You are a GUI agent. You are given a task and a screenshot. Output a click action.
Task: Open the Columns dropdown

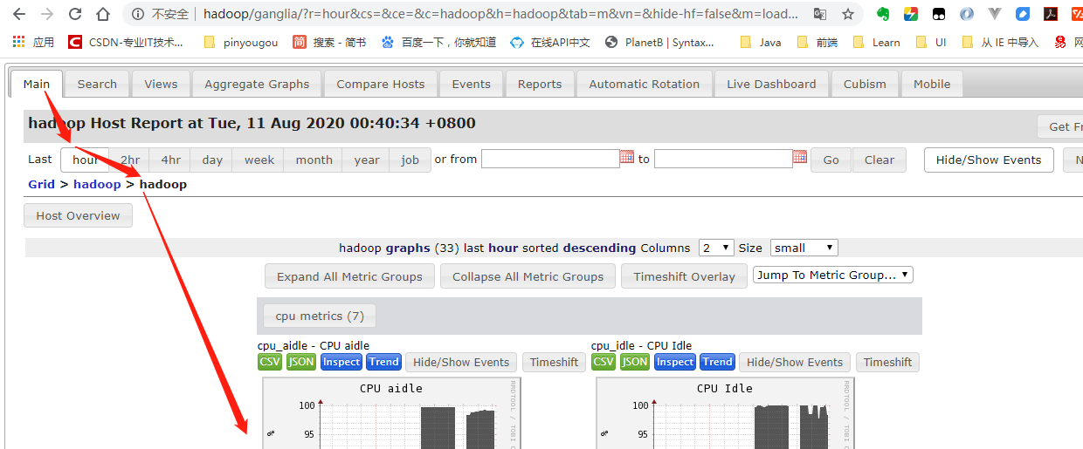pyautogui.click(x=717, y=248)
